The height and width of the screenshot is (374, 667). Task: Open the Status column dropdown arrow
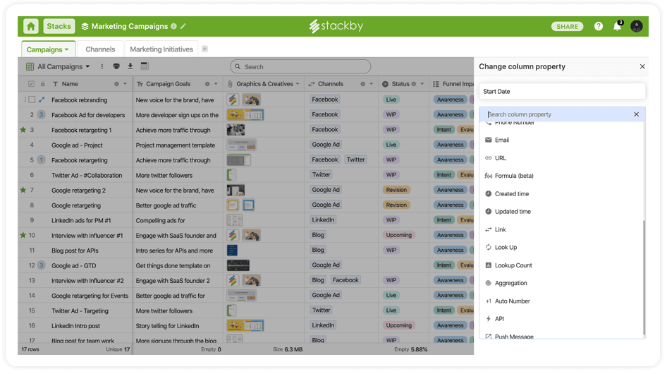(422, 84)
